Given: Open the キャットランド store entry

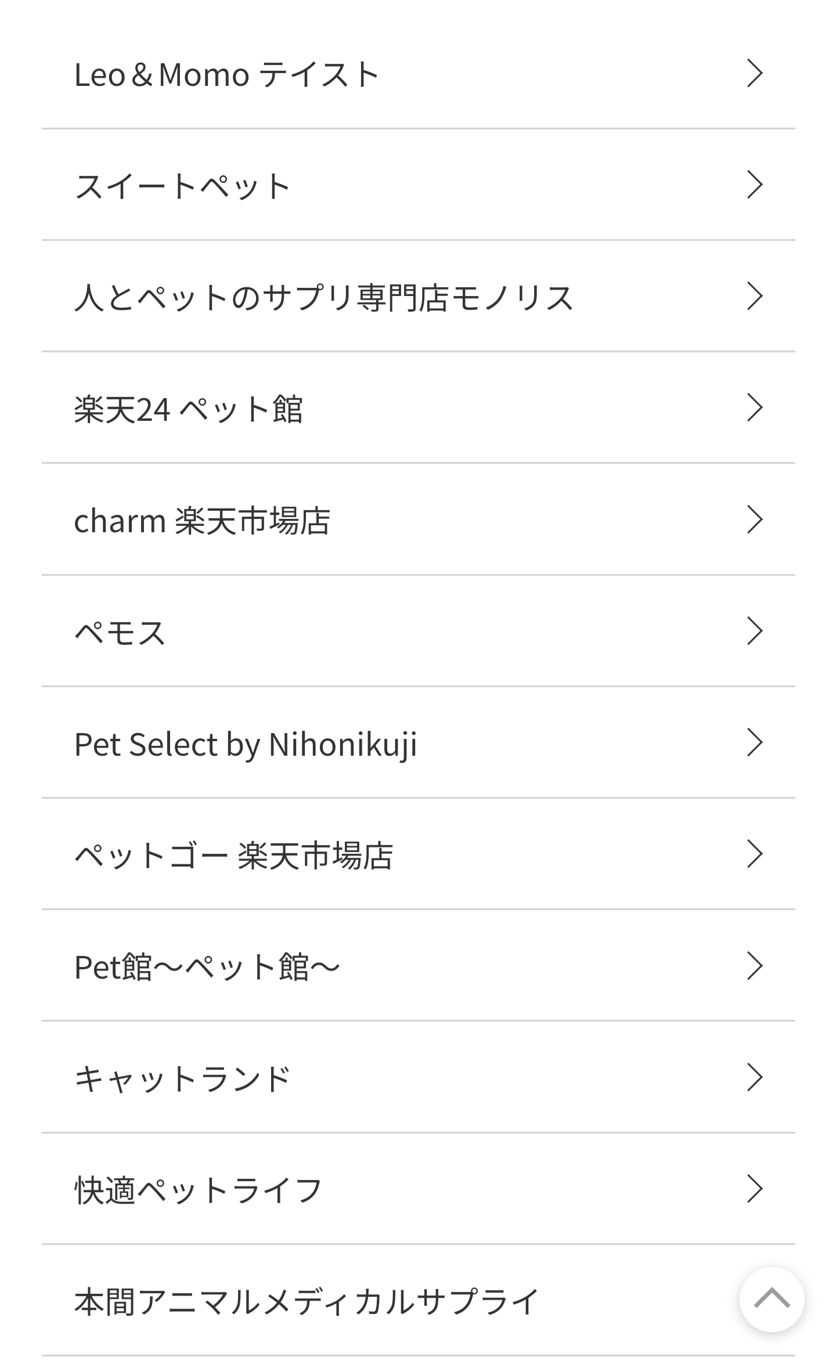Looking at the screenshot, I should [182, 1078].
